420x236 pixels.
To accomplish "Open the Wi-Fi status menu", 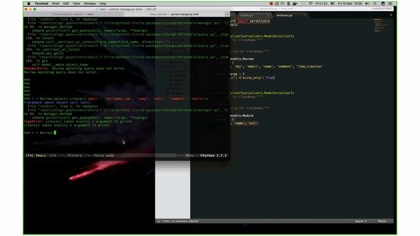I will (x=310, y=4).
